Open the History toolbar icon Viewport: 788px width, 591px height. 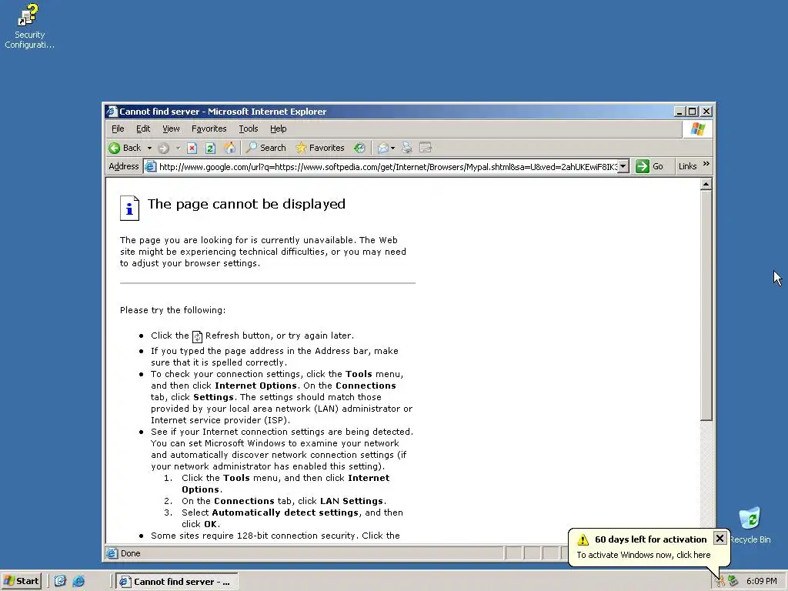click(x=359, y=148)
